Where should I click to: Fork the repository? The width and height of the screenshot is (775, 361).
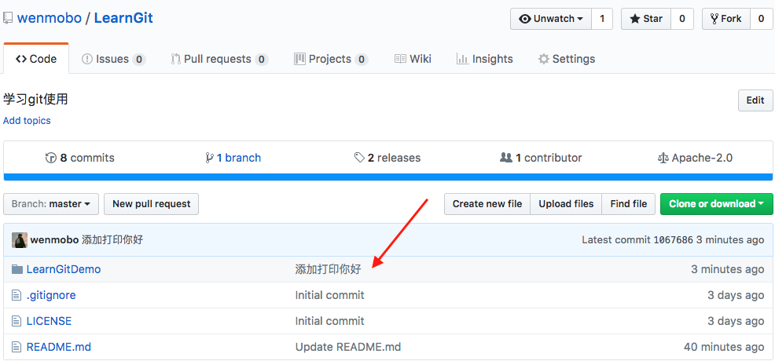tap(726, 19)
